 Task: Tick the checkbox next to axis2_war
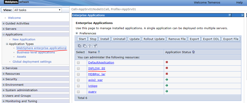79,80
